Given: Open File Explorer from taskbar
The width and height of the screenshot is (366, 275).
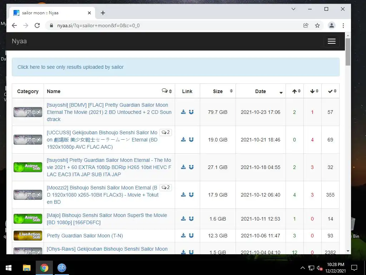Looking at the screenshot, I should click(x=26, y=268).
